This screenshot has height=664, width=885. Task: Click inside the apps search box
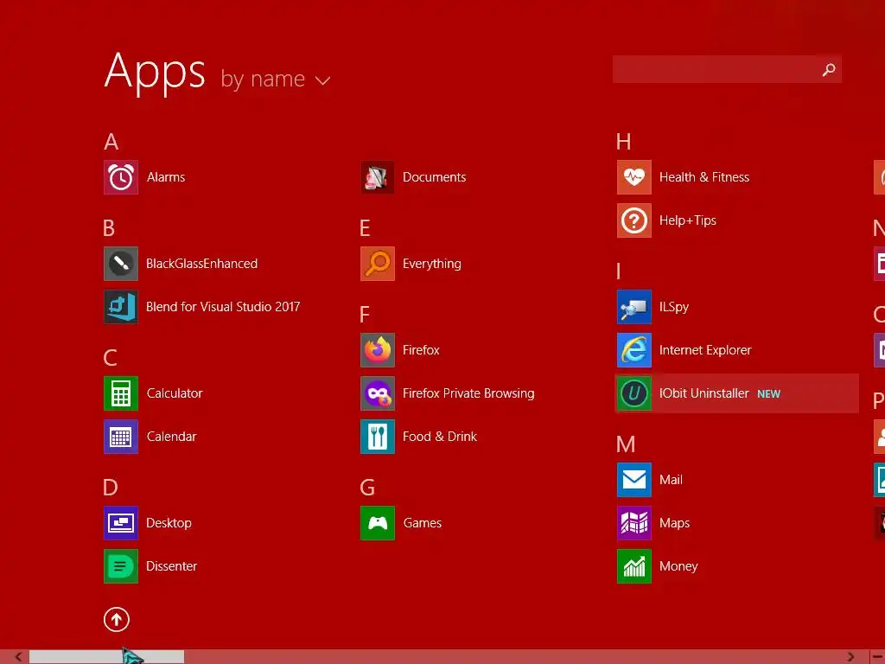tap(727, 69)
